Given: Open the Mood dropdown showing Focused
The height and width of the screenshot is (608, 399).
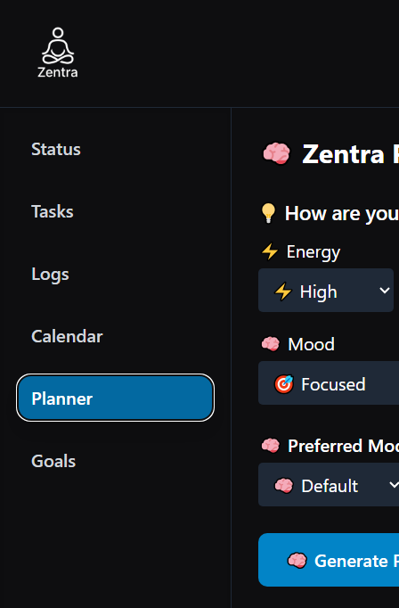Looking at the screenshot, I should coord(329,383).
